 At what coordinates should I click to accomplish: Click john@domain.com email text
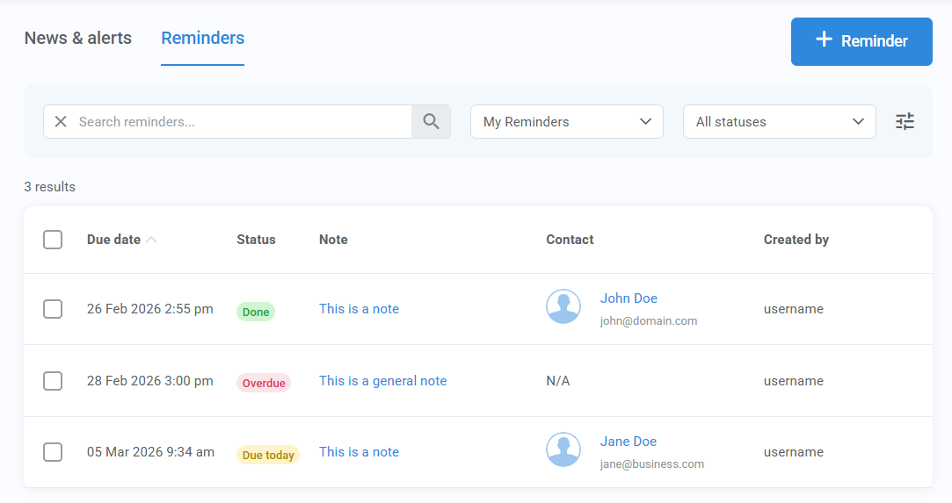click(649, 321)
